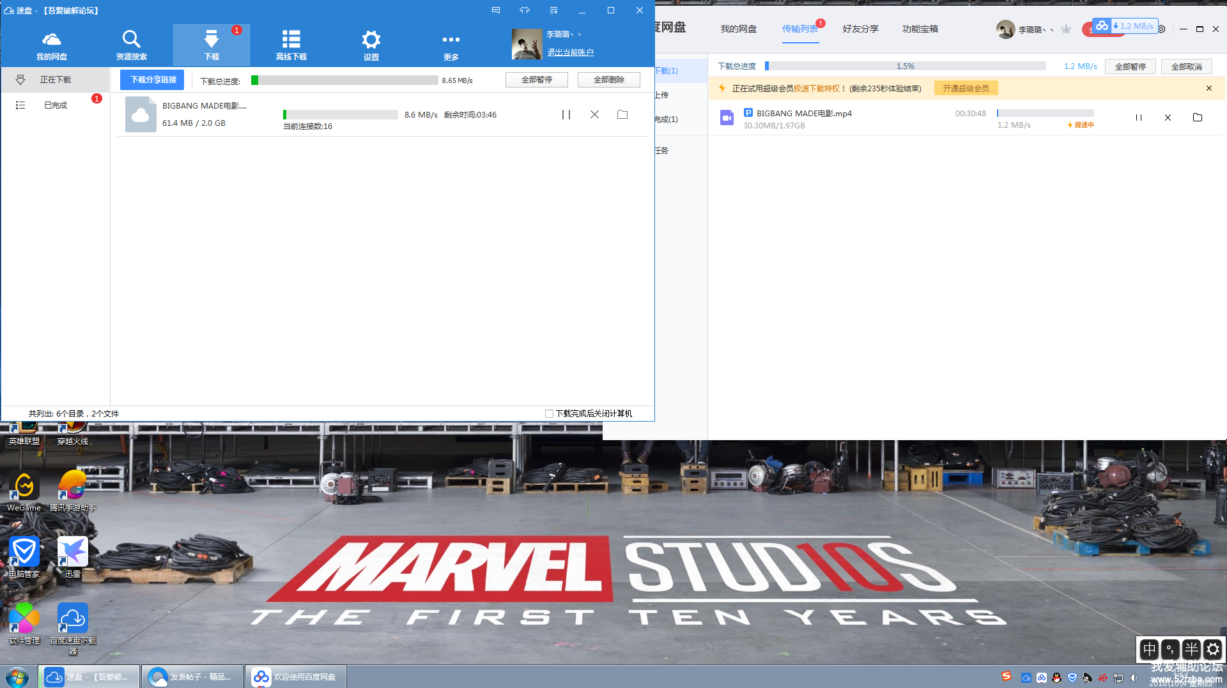Toggle punctuation mode on the IME bar
The height and width of the screenshot is (688, 1227).
(1170, 650)
